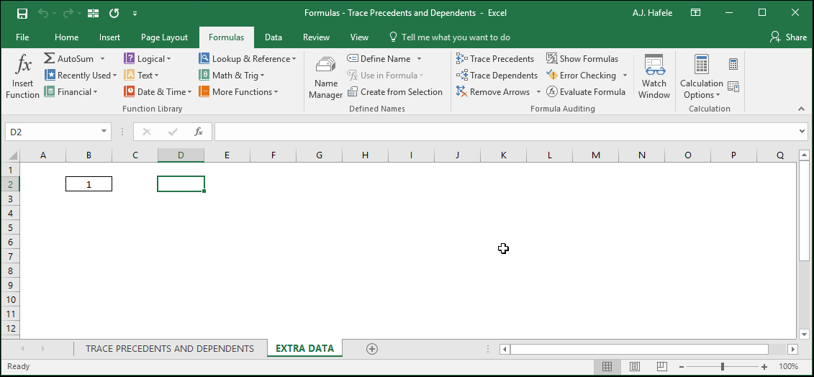
Task: Open the Lookup & Reference functions menu
Action: pyautogui.click(x=247, y=59)
